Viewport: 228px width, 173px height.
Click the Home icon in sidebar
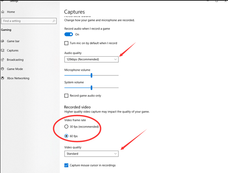[x=3, y=12]
